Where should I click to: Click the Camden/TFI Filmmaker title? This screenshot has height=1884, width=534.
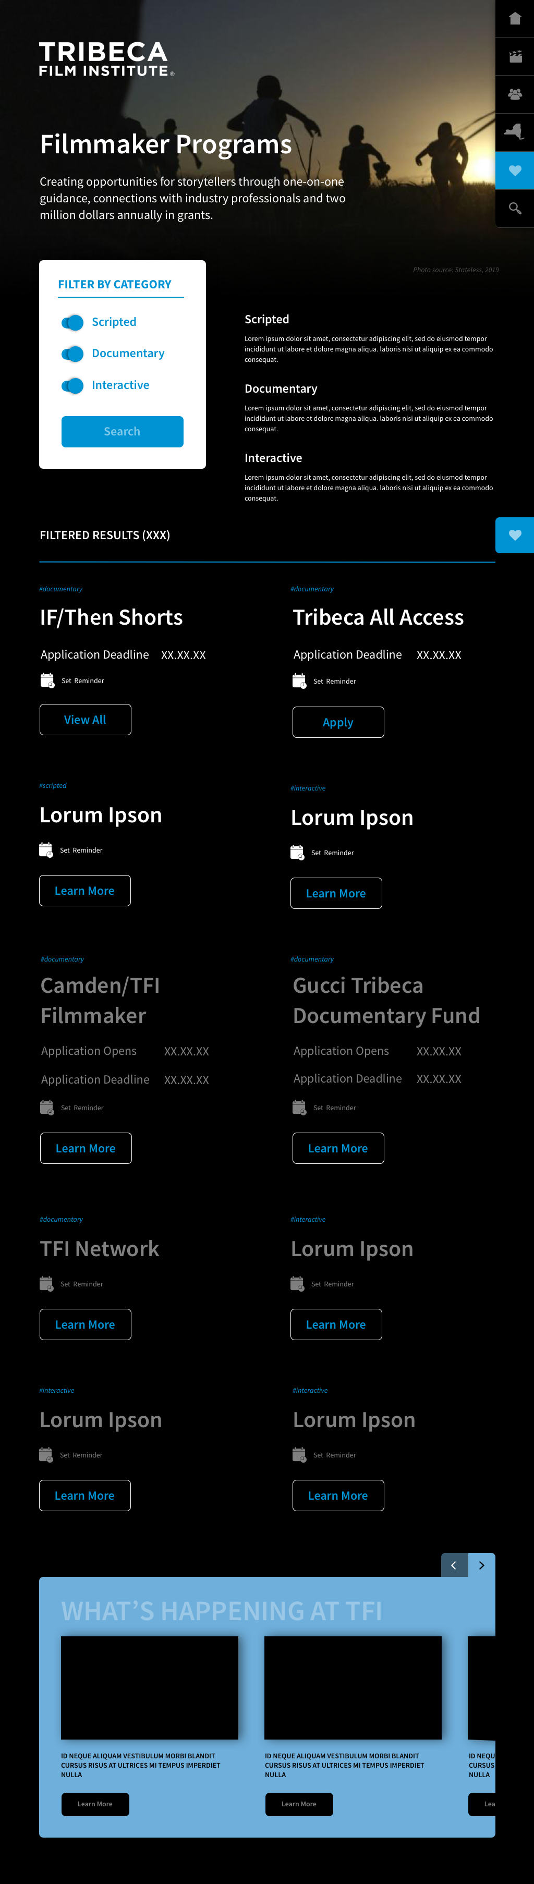pyautogui.click(x=100, y=1001)
